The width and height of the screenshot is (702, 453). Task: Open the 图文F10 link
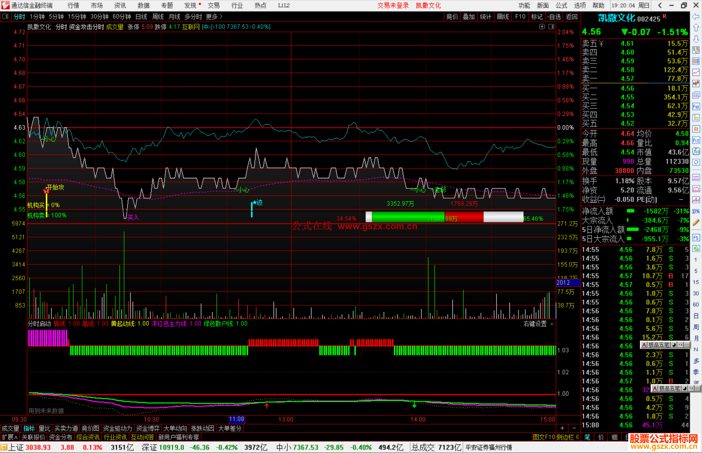coord(544,437)
